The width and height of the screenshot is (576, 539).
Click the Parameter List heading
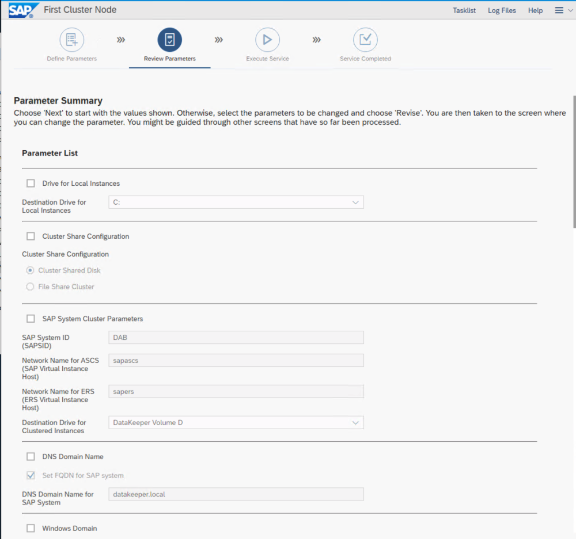tap(50, 154)
